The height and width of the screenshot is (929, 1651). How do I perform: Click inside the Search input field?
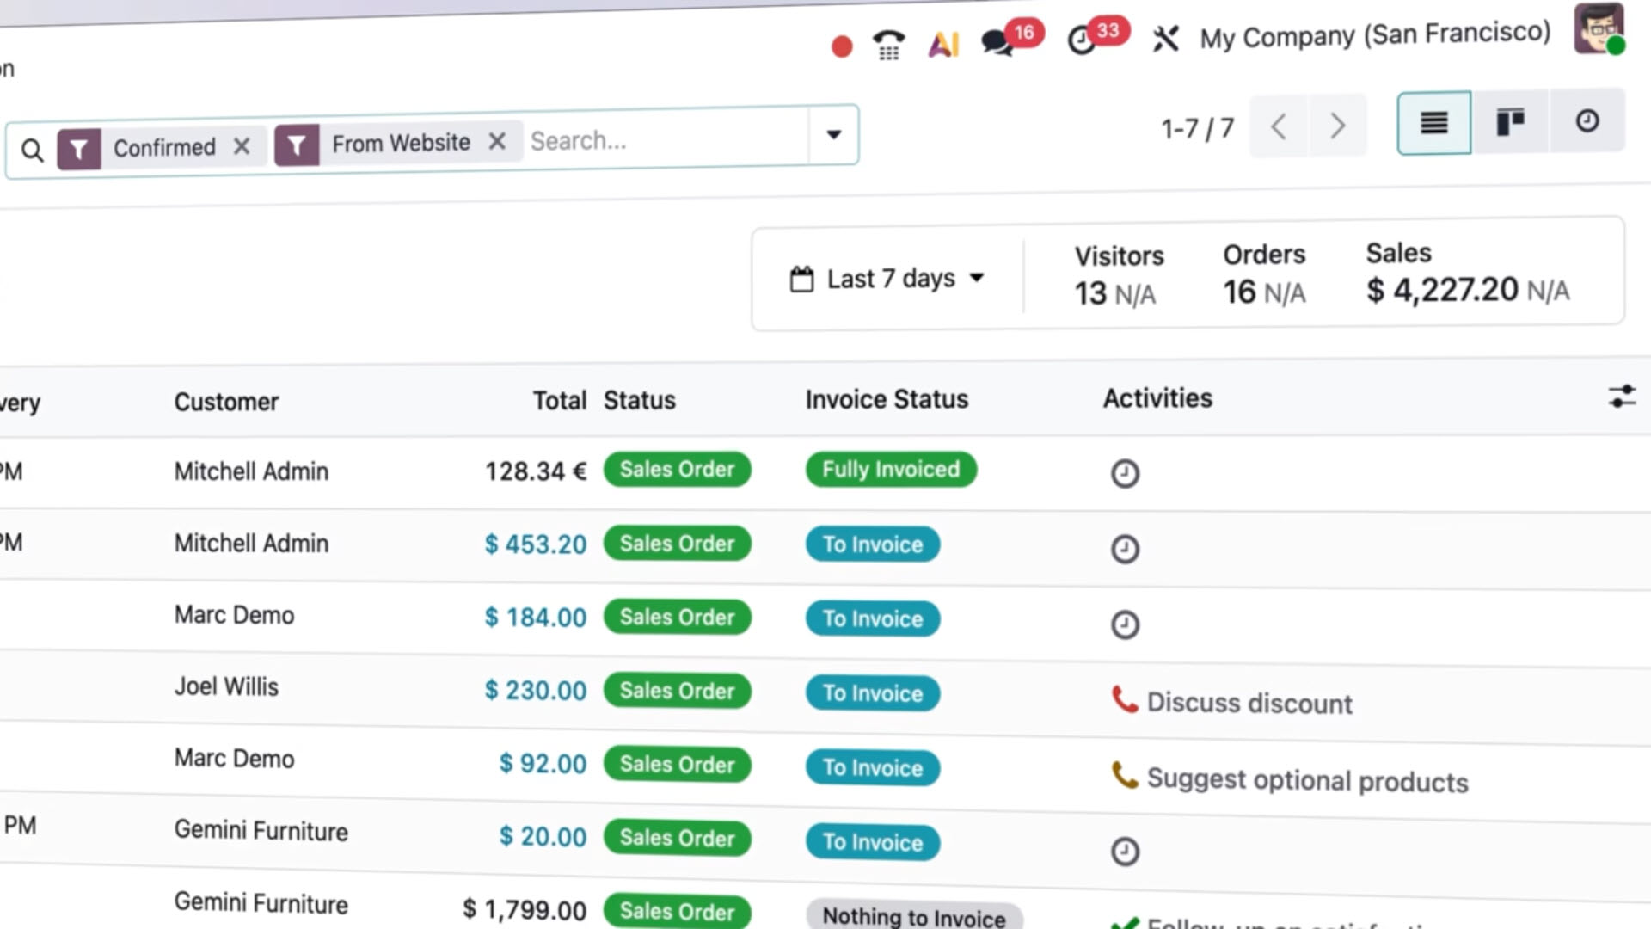tap(654, 139)
